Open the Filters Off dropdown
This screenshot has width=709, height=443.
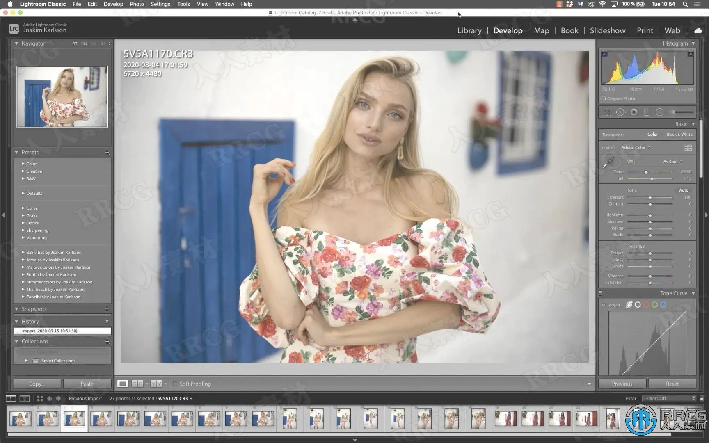pyautogui.click(x=669, y=398)
